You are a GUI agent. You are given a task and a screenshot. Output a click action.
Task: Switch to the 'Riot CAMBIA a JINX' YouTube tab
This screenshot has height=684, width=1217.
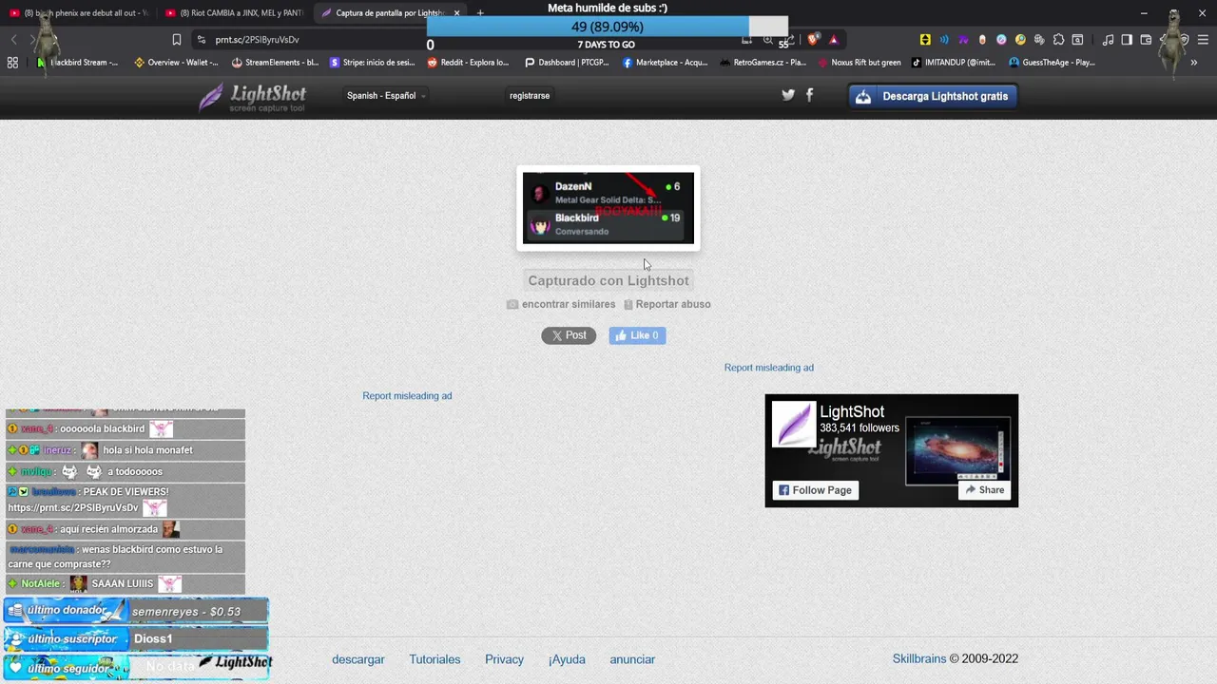(x=234, y=13)
